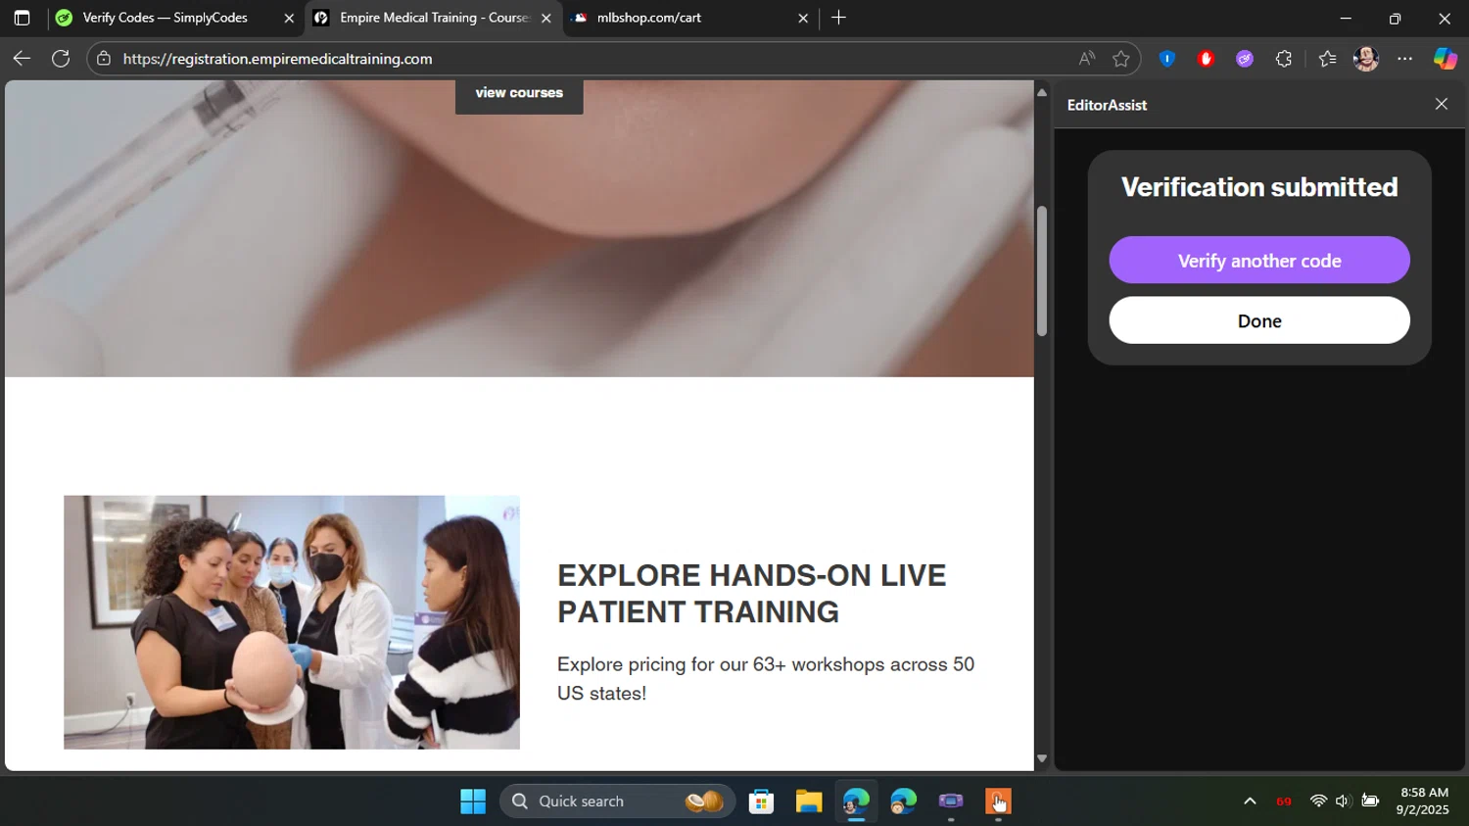1469x826 pixels.
Task: Click the hands-on training photo
Action: click(x=292, y=622)
